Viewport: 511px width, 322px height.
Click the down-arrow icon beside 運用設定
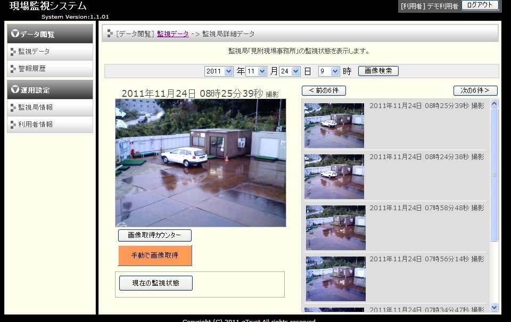coord(15,89)
